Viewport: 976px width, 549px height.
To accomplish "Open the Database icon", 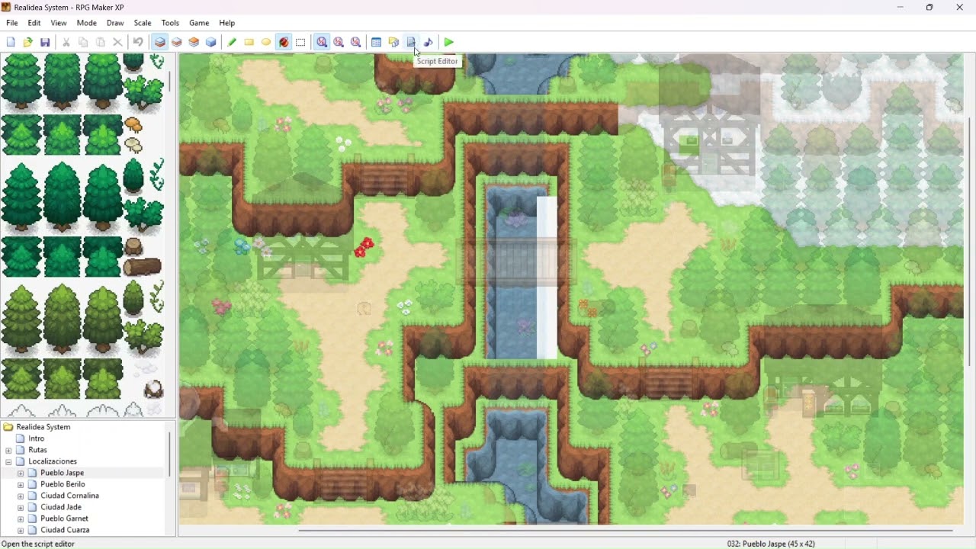I will pyautogui.click(x=376, y=43).
